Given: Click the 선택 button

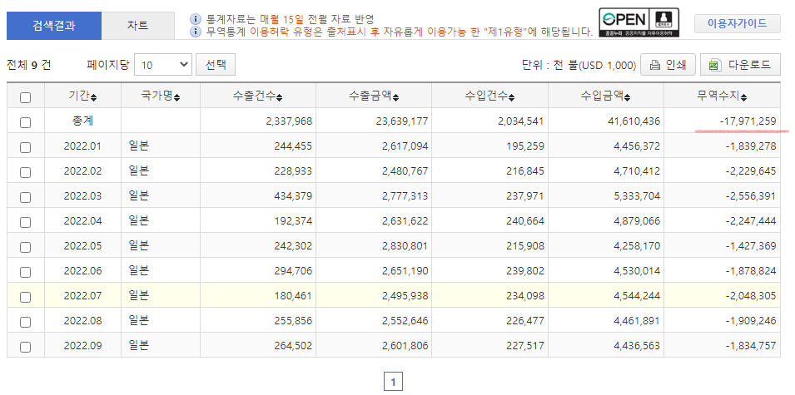Looking at the screenshot, I should coord(216,65).
